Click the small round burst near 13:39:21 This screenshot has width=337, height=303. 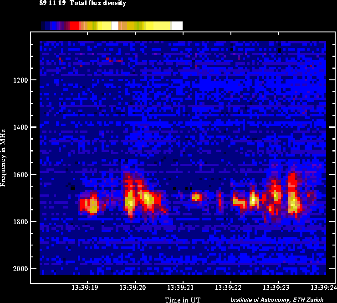click(x=197, y=197)
